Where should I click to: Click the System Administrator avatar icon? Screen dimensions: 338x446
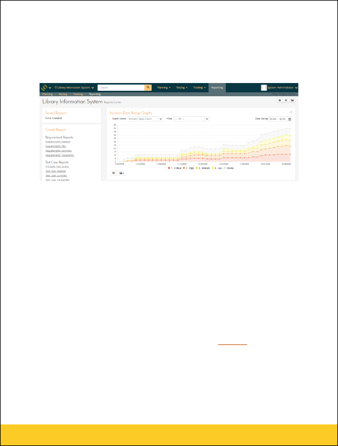click(x=264, y=88)
